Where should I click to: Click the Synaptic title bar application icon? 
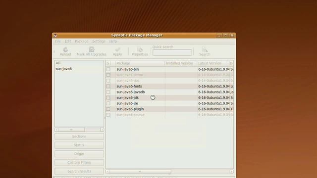pos(55,35)
